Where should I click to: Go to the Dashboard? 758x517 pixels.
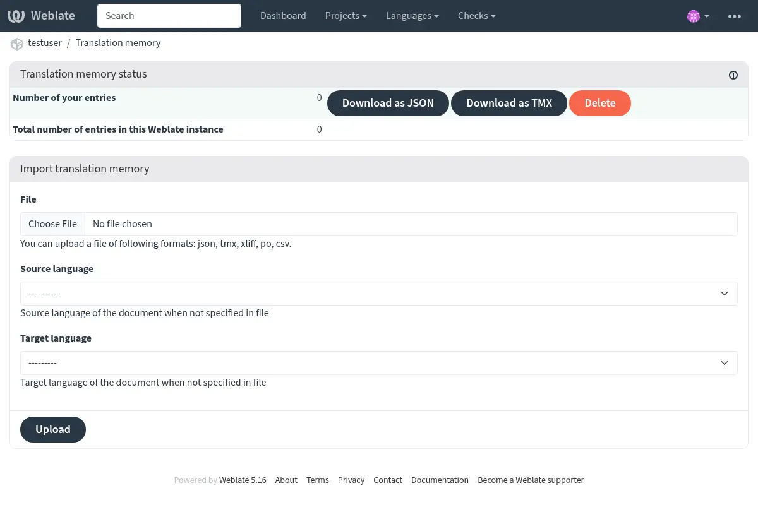pos(283,16)
